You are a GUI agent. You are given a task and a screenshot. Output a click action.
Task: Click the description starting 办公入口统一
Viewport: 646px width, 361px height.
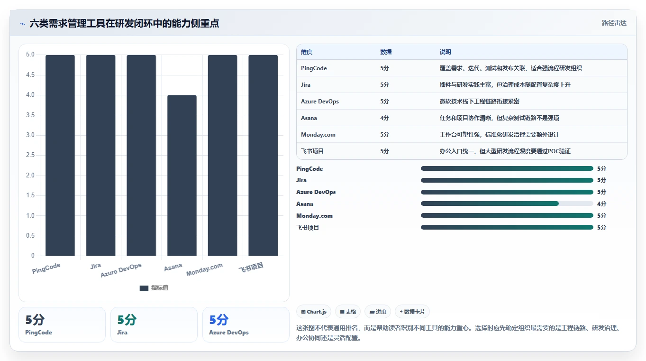click(505, 151)
